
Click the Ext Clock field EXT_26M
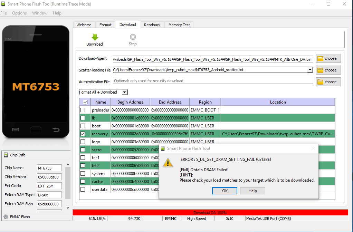[x=49, y=186]
